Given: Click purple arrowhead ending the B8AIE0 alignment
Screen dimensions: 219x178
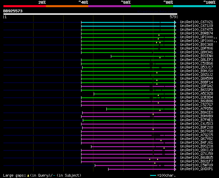Looking at the screenshot, I should point(175,113).
